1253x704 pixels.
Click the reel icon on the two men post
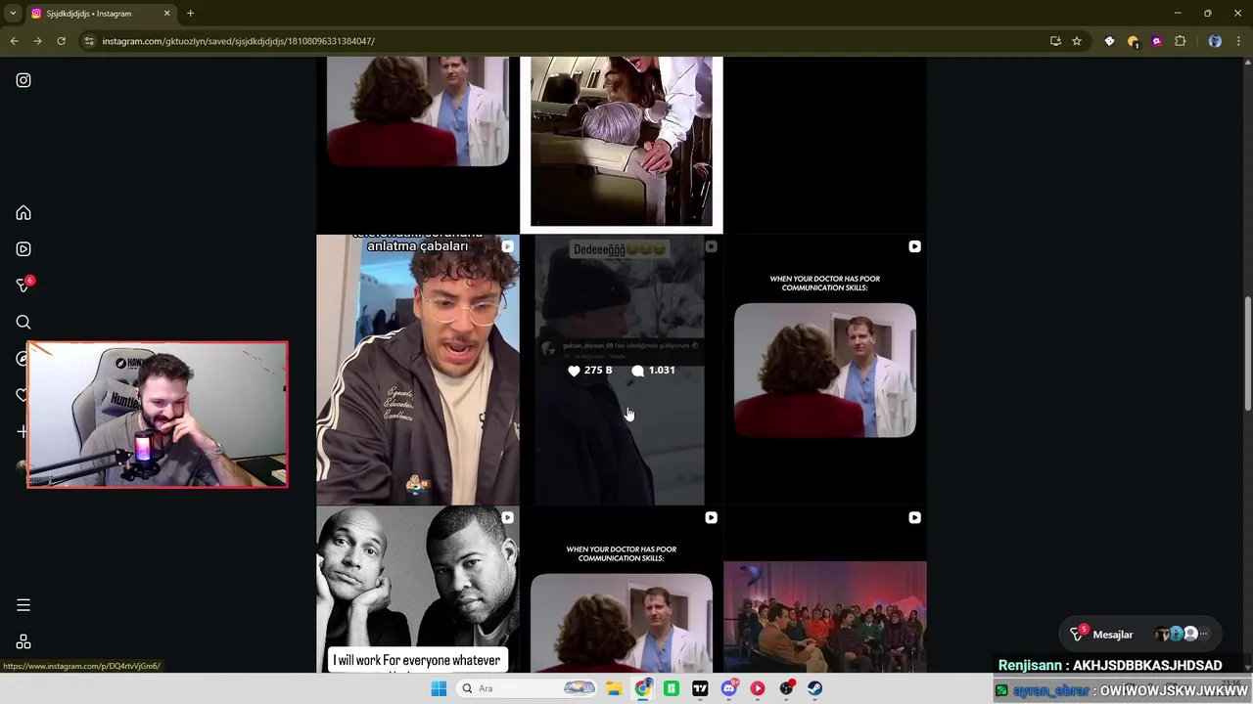(x=507, y=517)
